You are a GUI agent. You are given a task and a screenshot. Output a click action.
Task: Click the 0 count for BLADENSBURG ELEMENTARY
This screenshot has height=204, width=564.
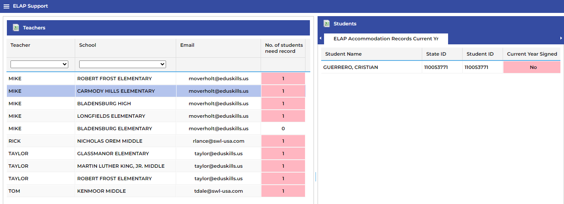(283, 129)
